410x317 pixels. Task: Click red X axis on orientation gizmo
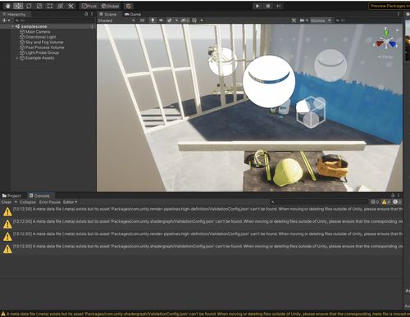(380, 43)
